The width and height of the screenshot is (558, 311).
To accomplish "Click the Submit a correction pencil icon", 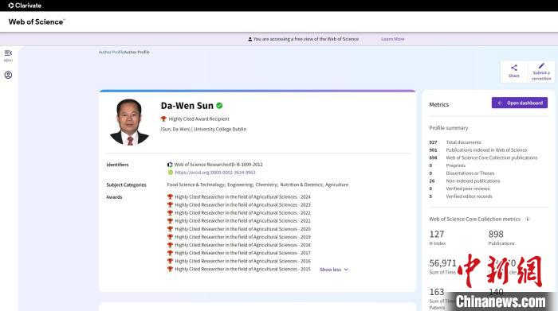I will [541, 66].
